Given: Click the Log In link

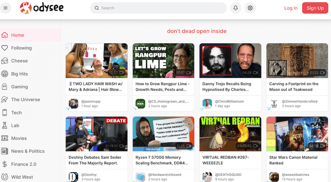Looking at the screenshot, I should [291, 8].
